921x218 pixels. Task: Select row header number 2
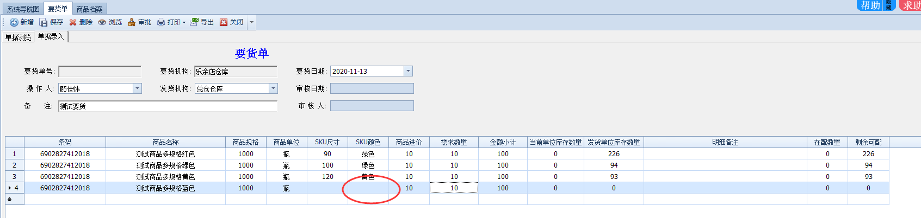coord(15,165)
